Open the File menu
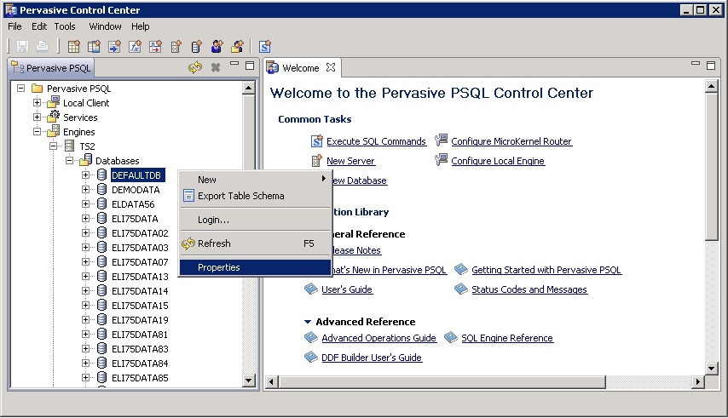The height and width of the screenshot is (418, 728). click(x=14, y=26)
